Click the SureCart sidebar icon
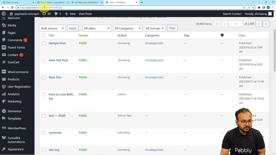This screenshot has width=276, height=155. coord(4,62)
